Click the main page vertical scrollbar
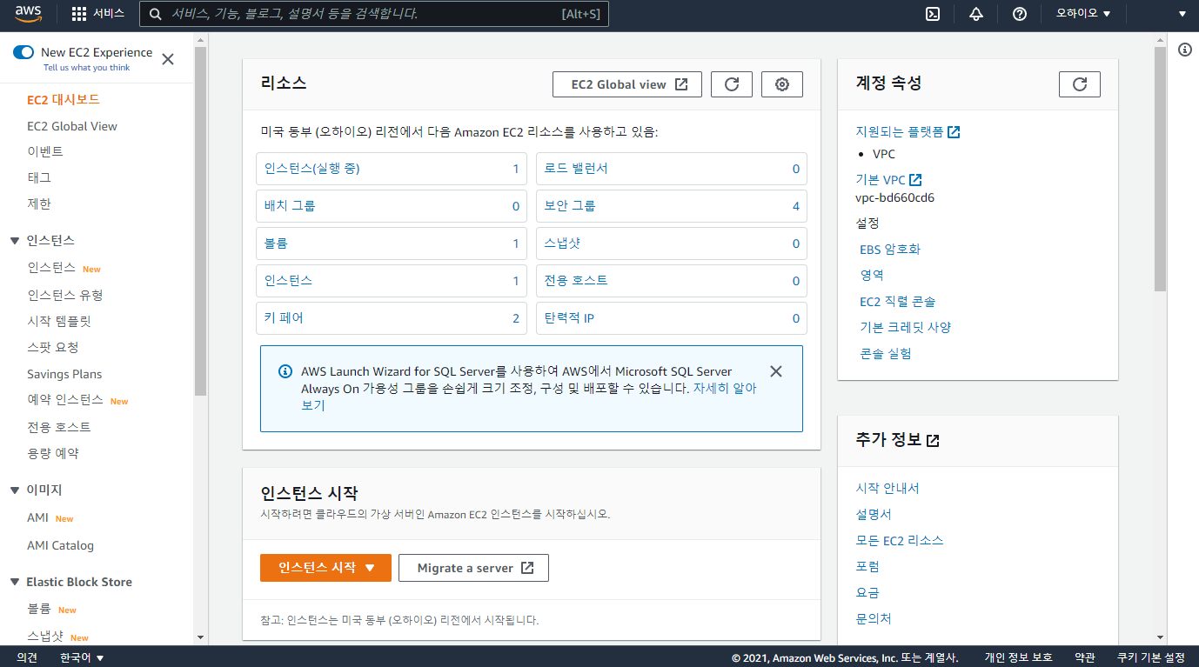 [x=1160, y=170]
